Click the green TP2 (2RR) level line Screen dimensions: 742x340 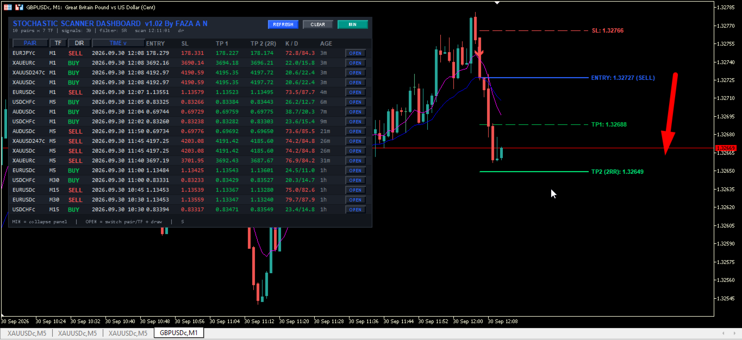534,172
